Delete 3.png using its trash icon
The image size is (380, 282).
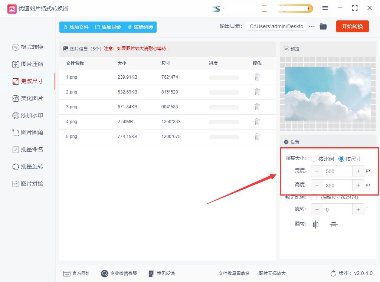257,107
